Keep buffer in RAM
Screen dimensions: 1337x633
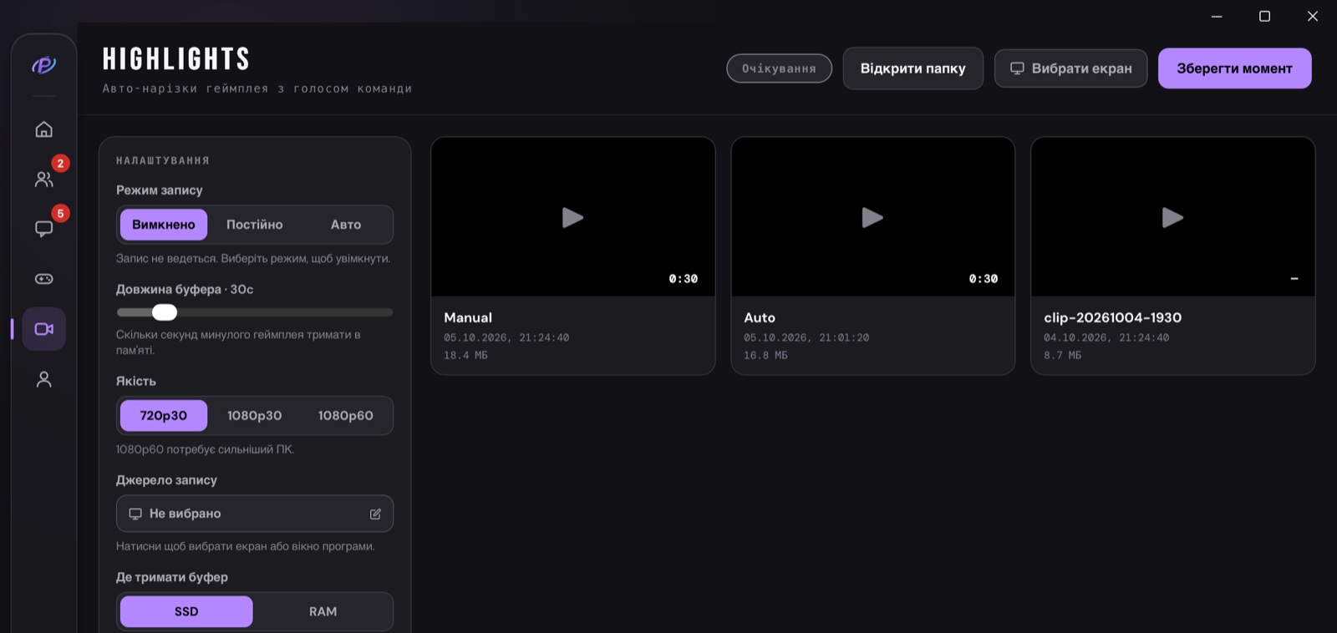[323, 612]
